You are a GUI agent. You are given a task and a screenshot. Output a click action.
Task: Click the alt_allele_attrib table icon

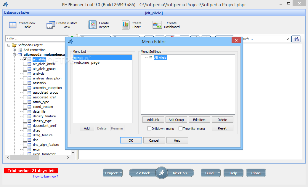coord(29,64)
